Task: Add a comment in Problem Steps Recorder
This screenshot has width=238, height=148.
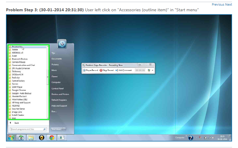Action: click(123, 70)
